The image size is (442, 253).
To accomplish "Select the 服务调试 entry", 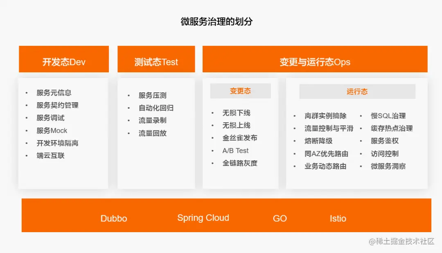I will [x=50, y=118].
